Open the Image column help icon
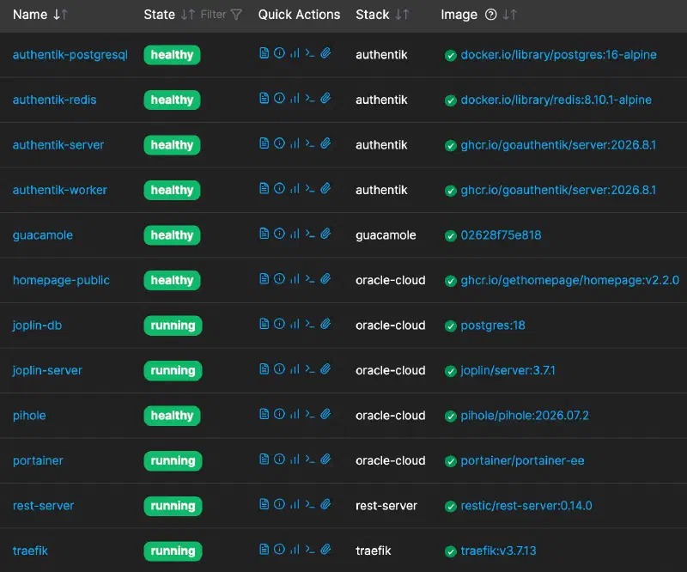This screenshot has height=572, width=687. 490,15
